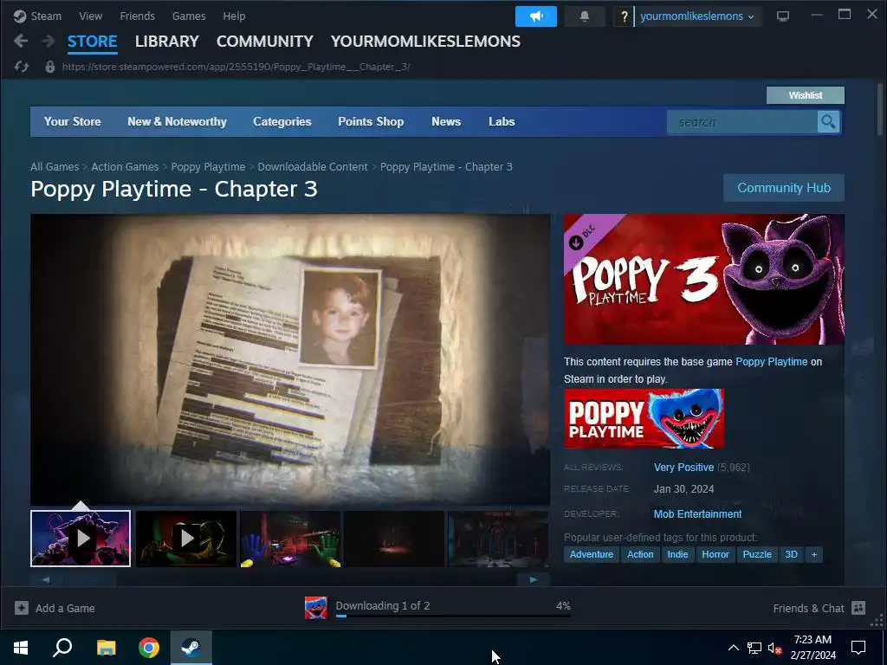This screenshot has width=887, height=665.
Task: Open the announcements megaphone button
Action: pos(535,16)
